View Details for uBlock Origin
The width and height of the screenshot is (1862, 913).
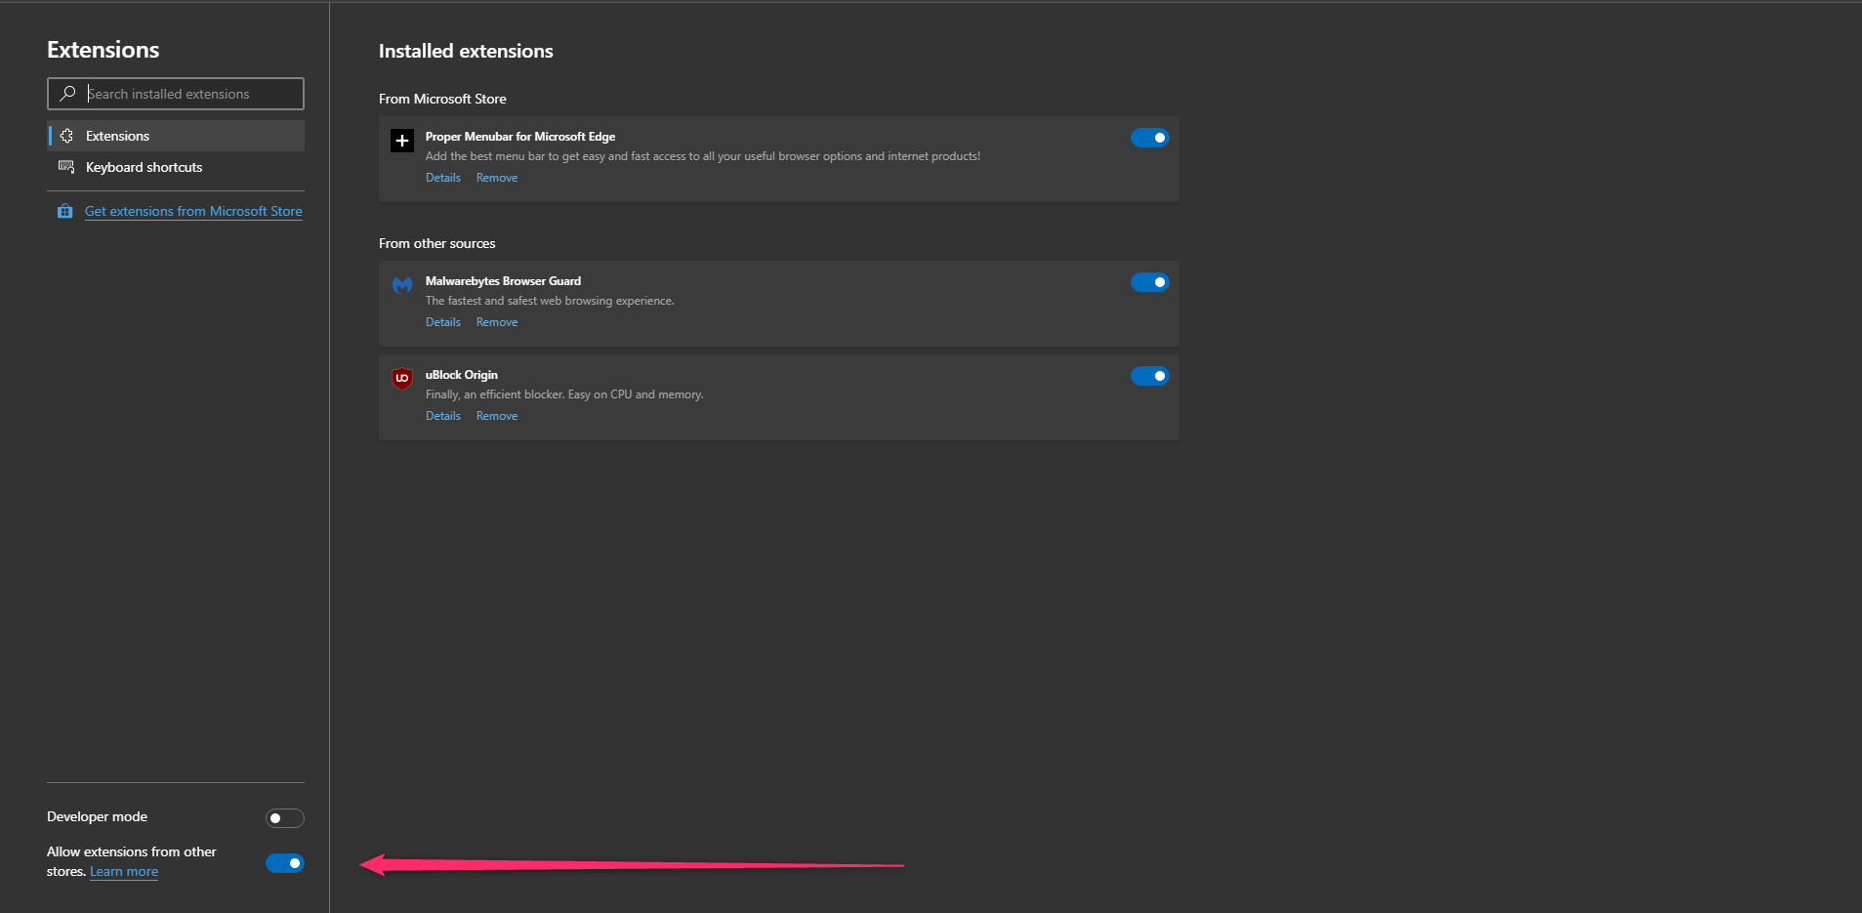(x=443, y=416)
